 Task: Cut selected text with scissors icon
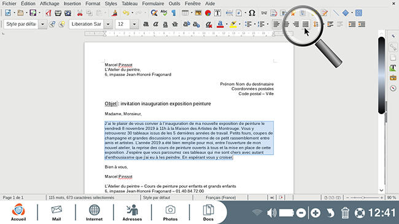tap(80, 13)
